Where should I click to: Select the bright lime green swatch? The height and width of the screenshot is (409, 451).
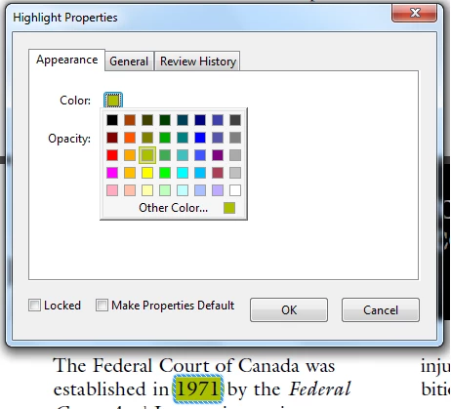pos(165,173)
